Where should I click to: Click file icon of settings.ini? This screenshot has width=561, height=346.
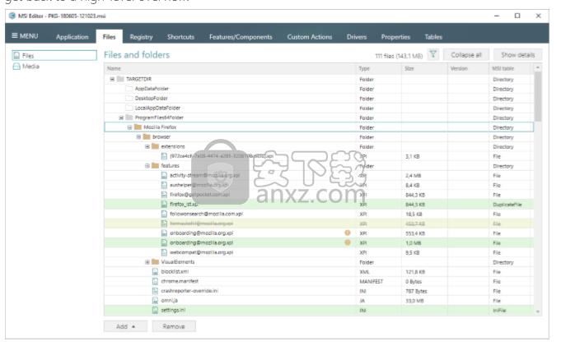[155, 311]
